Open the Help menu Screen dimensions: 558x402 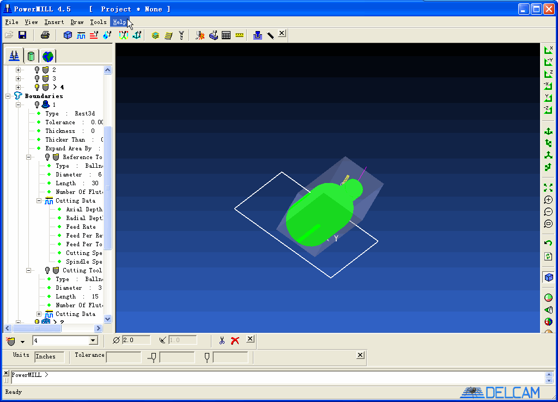tap(119, 22)
